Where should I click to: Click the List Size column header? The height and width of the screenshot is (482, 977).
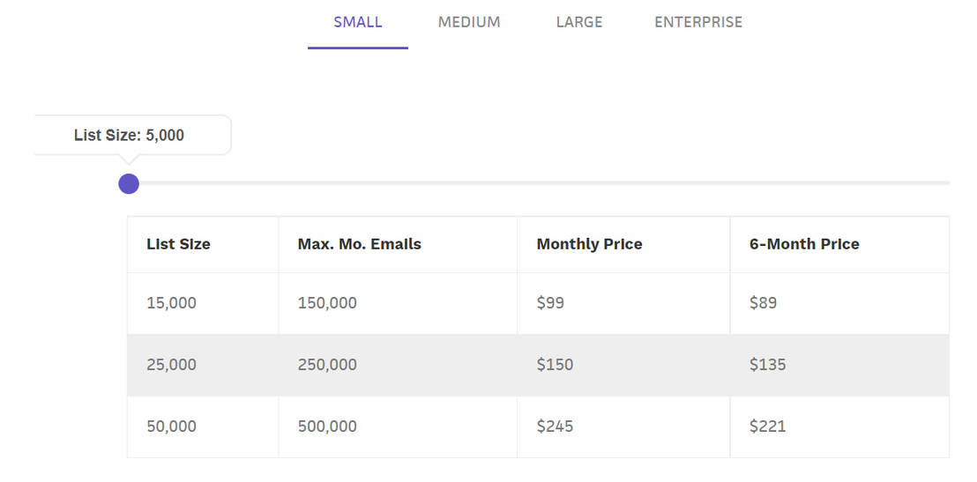coord(203,244)
